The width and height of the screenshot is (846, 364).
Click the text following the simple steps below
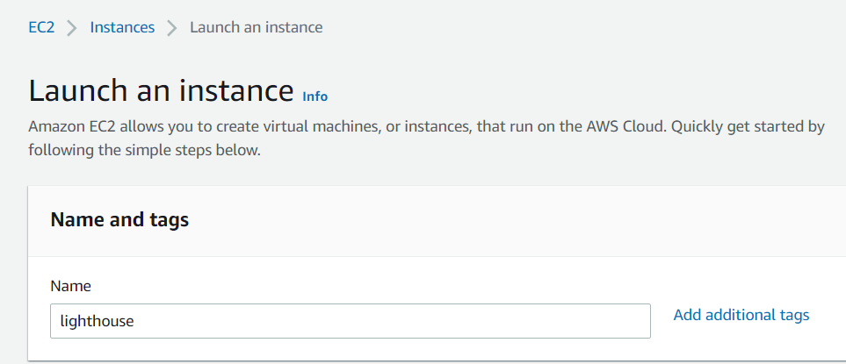pos(145,150)
